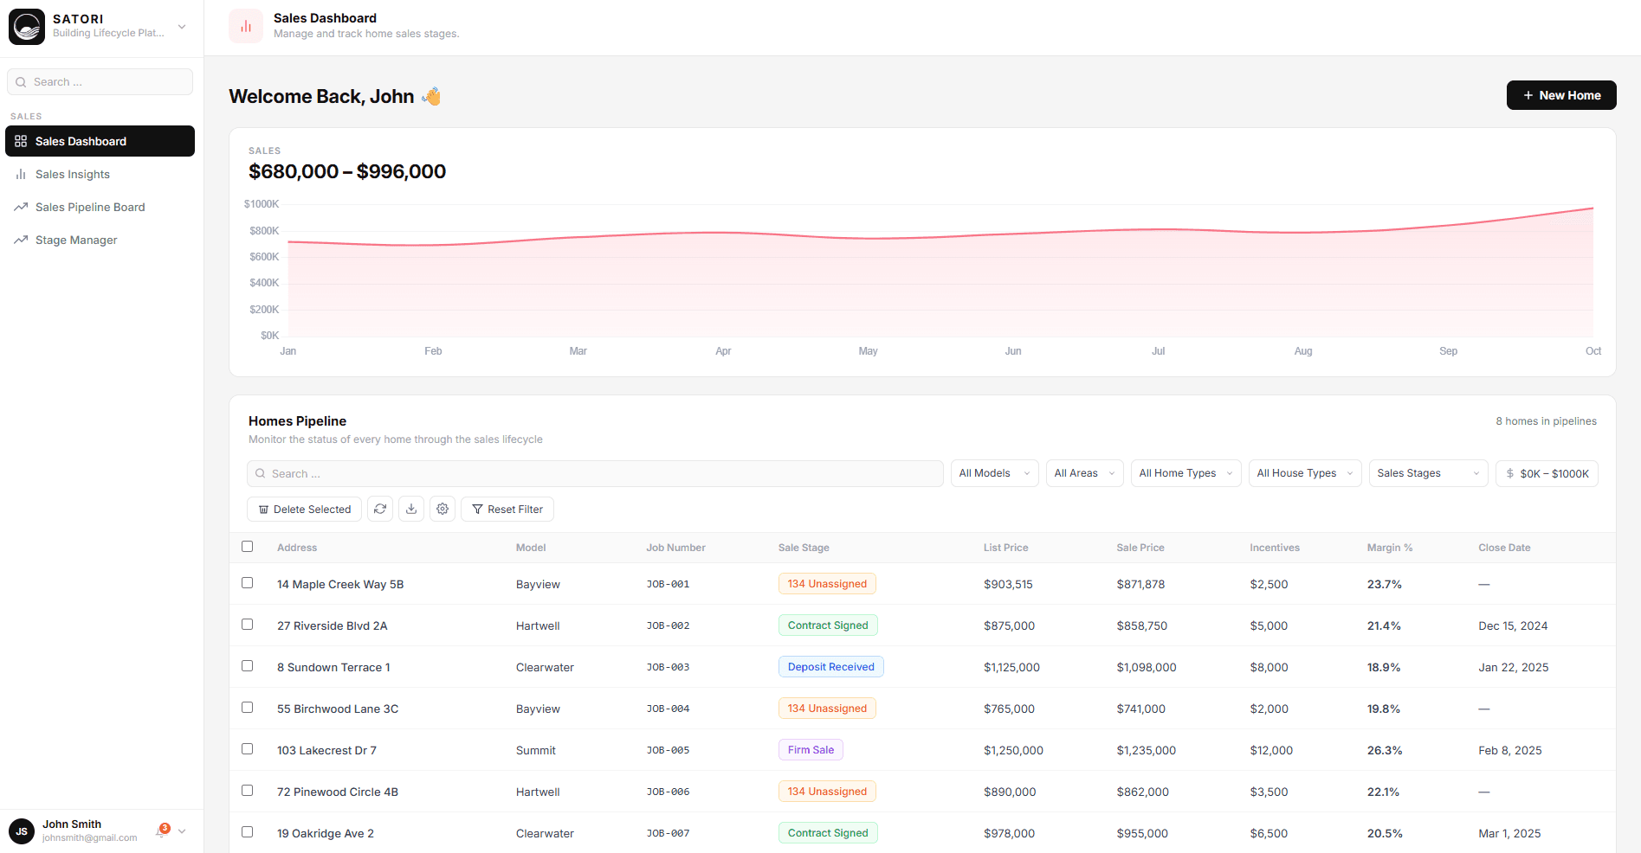Click the Sales Dashboard grid icon in sidebar

(x=21, y=141)
